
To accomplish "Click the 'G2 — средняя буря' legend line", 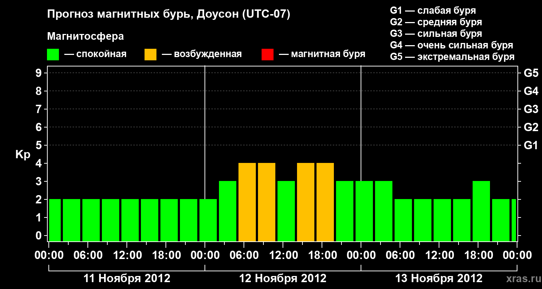I will coord(436,22).
